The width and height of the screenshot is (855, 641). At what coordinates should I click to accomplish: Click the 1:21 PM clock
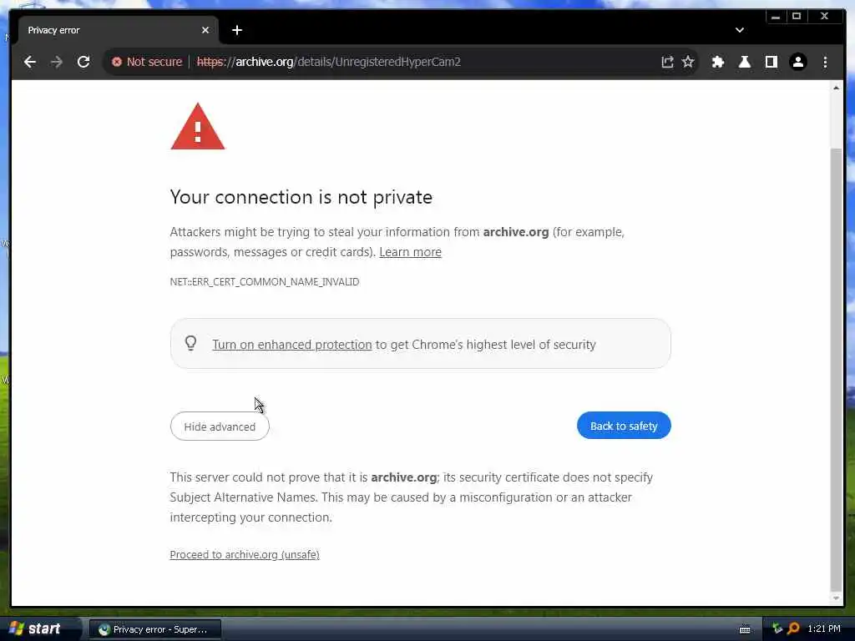point(824,628)
